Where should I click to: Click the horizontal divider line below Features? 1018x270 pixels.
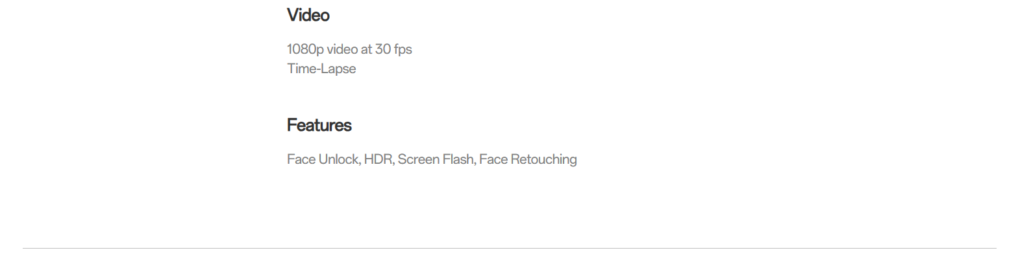509,248
